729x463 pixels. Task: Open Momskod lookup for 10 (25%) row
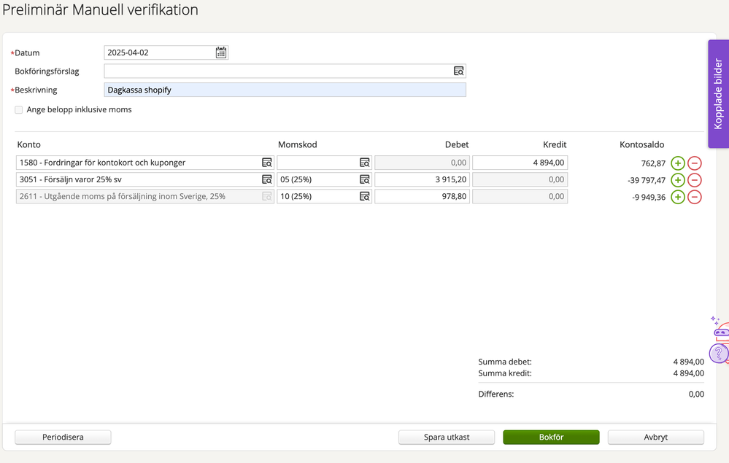(365, 196)
